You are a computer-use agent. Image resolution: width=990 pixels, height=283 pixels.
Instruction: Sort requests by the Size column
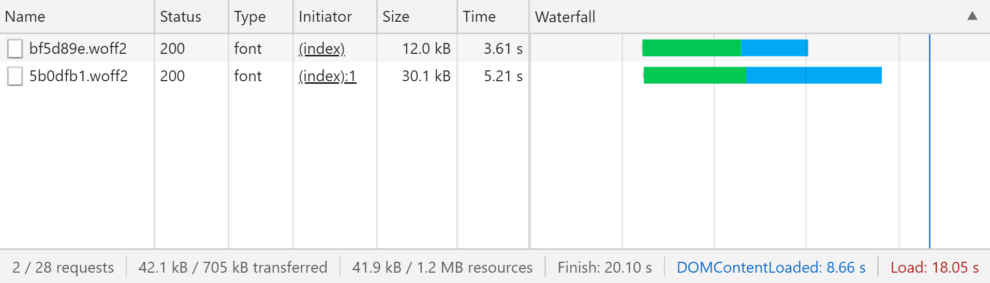396,17
